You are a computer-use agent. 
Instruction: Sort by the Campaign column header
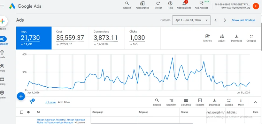point(98,112)
